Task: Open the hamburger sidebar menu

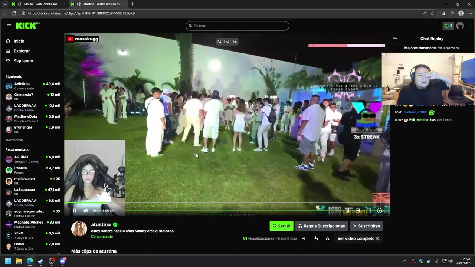Action: click(x=9, y=26)
